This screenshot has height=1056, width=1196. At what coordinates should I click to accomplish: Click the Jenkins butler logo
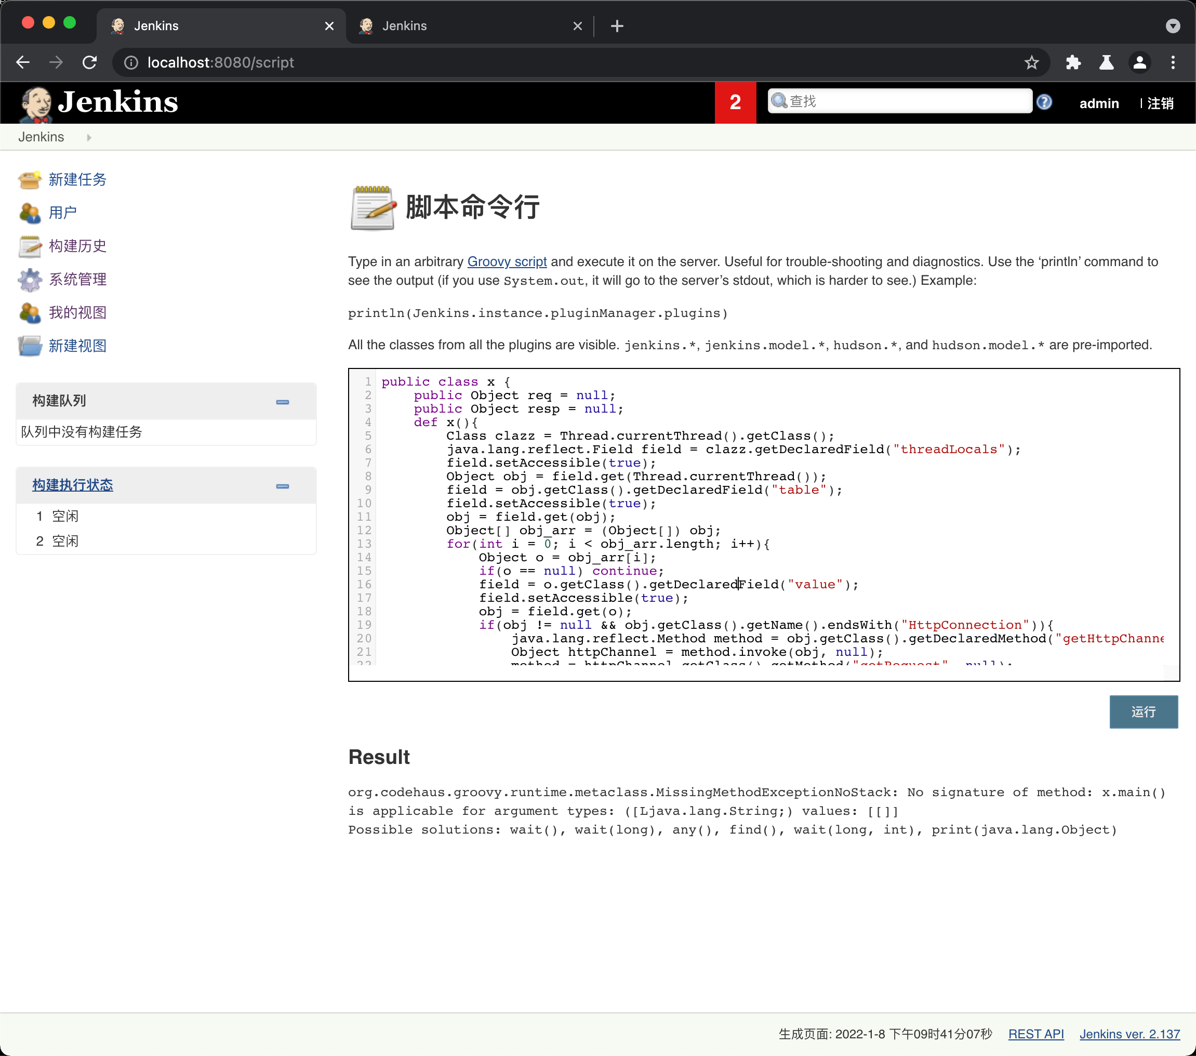click(x=36, y=104)
